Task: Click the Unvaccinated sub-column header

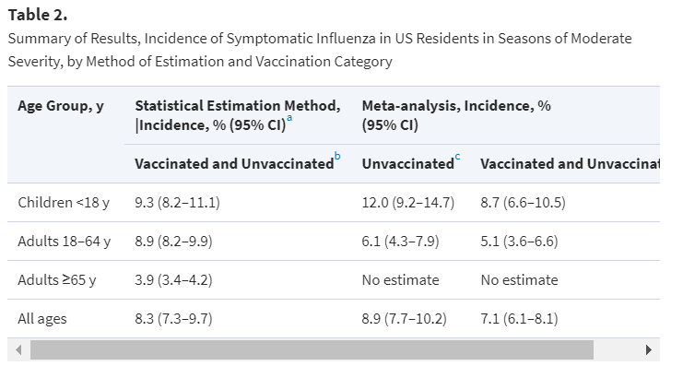Action: click(x=408, y=164)
